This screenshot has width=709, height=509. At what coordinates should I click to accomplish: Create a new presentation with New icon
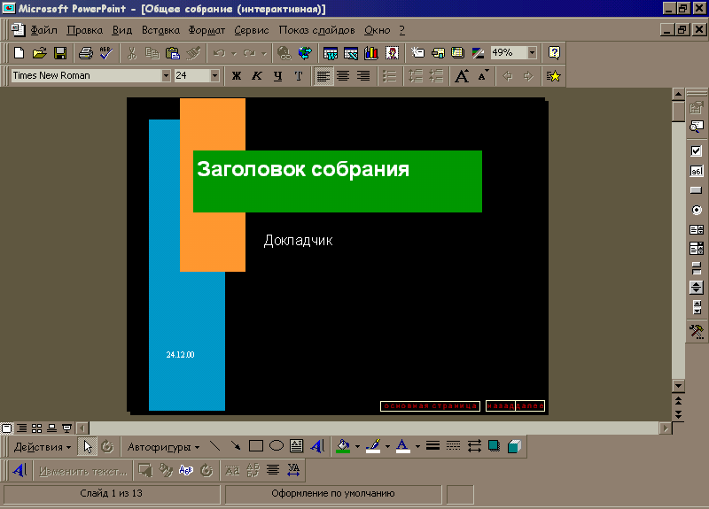pos(19,53)
